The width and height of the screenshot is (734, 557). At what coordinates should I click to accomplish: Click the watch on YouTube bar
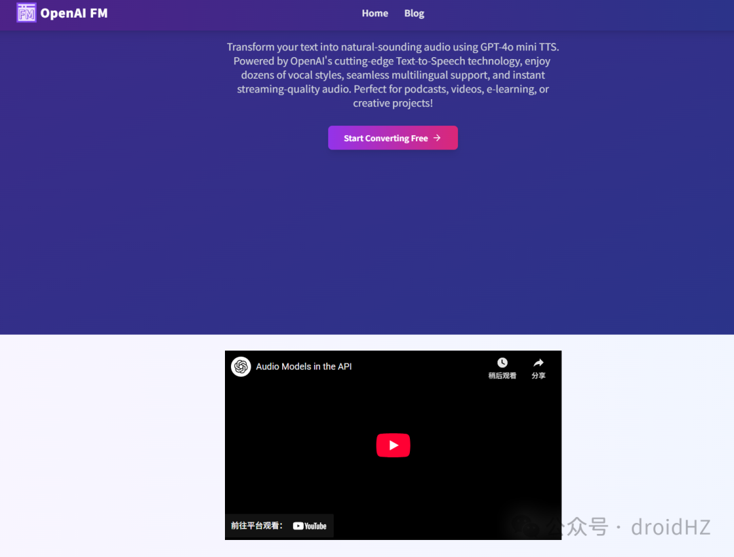[279, 526]
